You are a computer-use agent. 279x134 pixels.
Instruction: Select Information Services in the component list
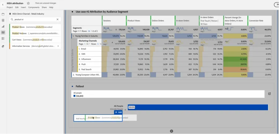pos(35,46)
